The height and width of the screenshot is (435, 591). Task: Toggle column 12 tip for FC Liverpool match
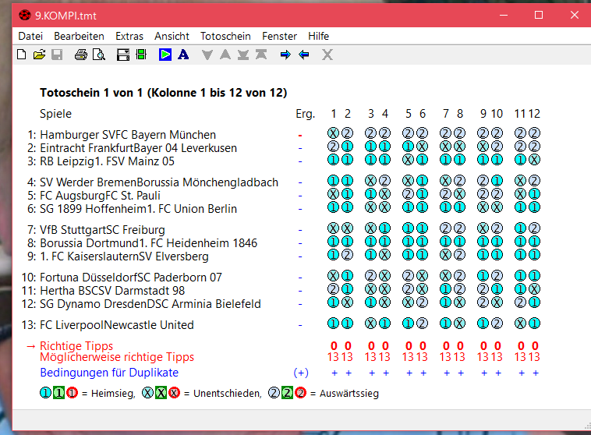(534, 324)
